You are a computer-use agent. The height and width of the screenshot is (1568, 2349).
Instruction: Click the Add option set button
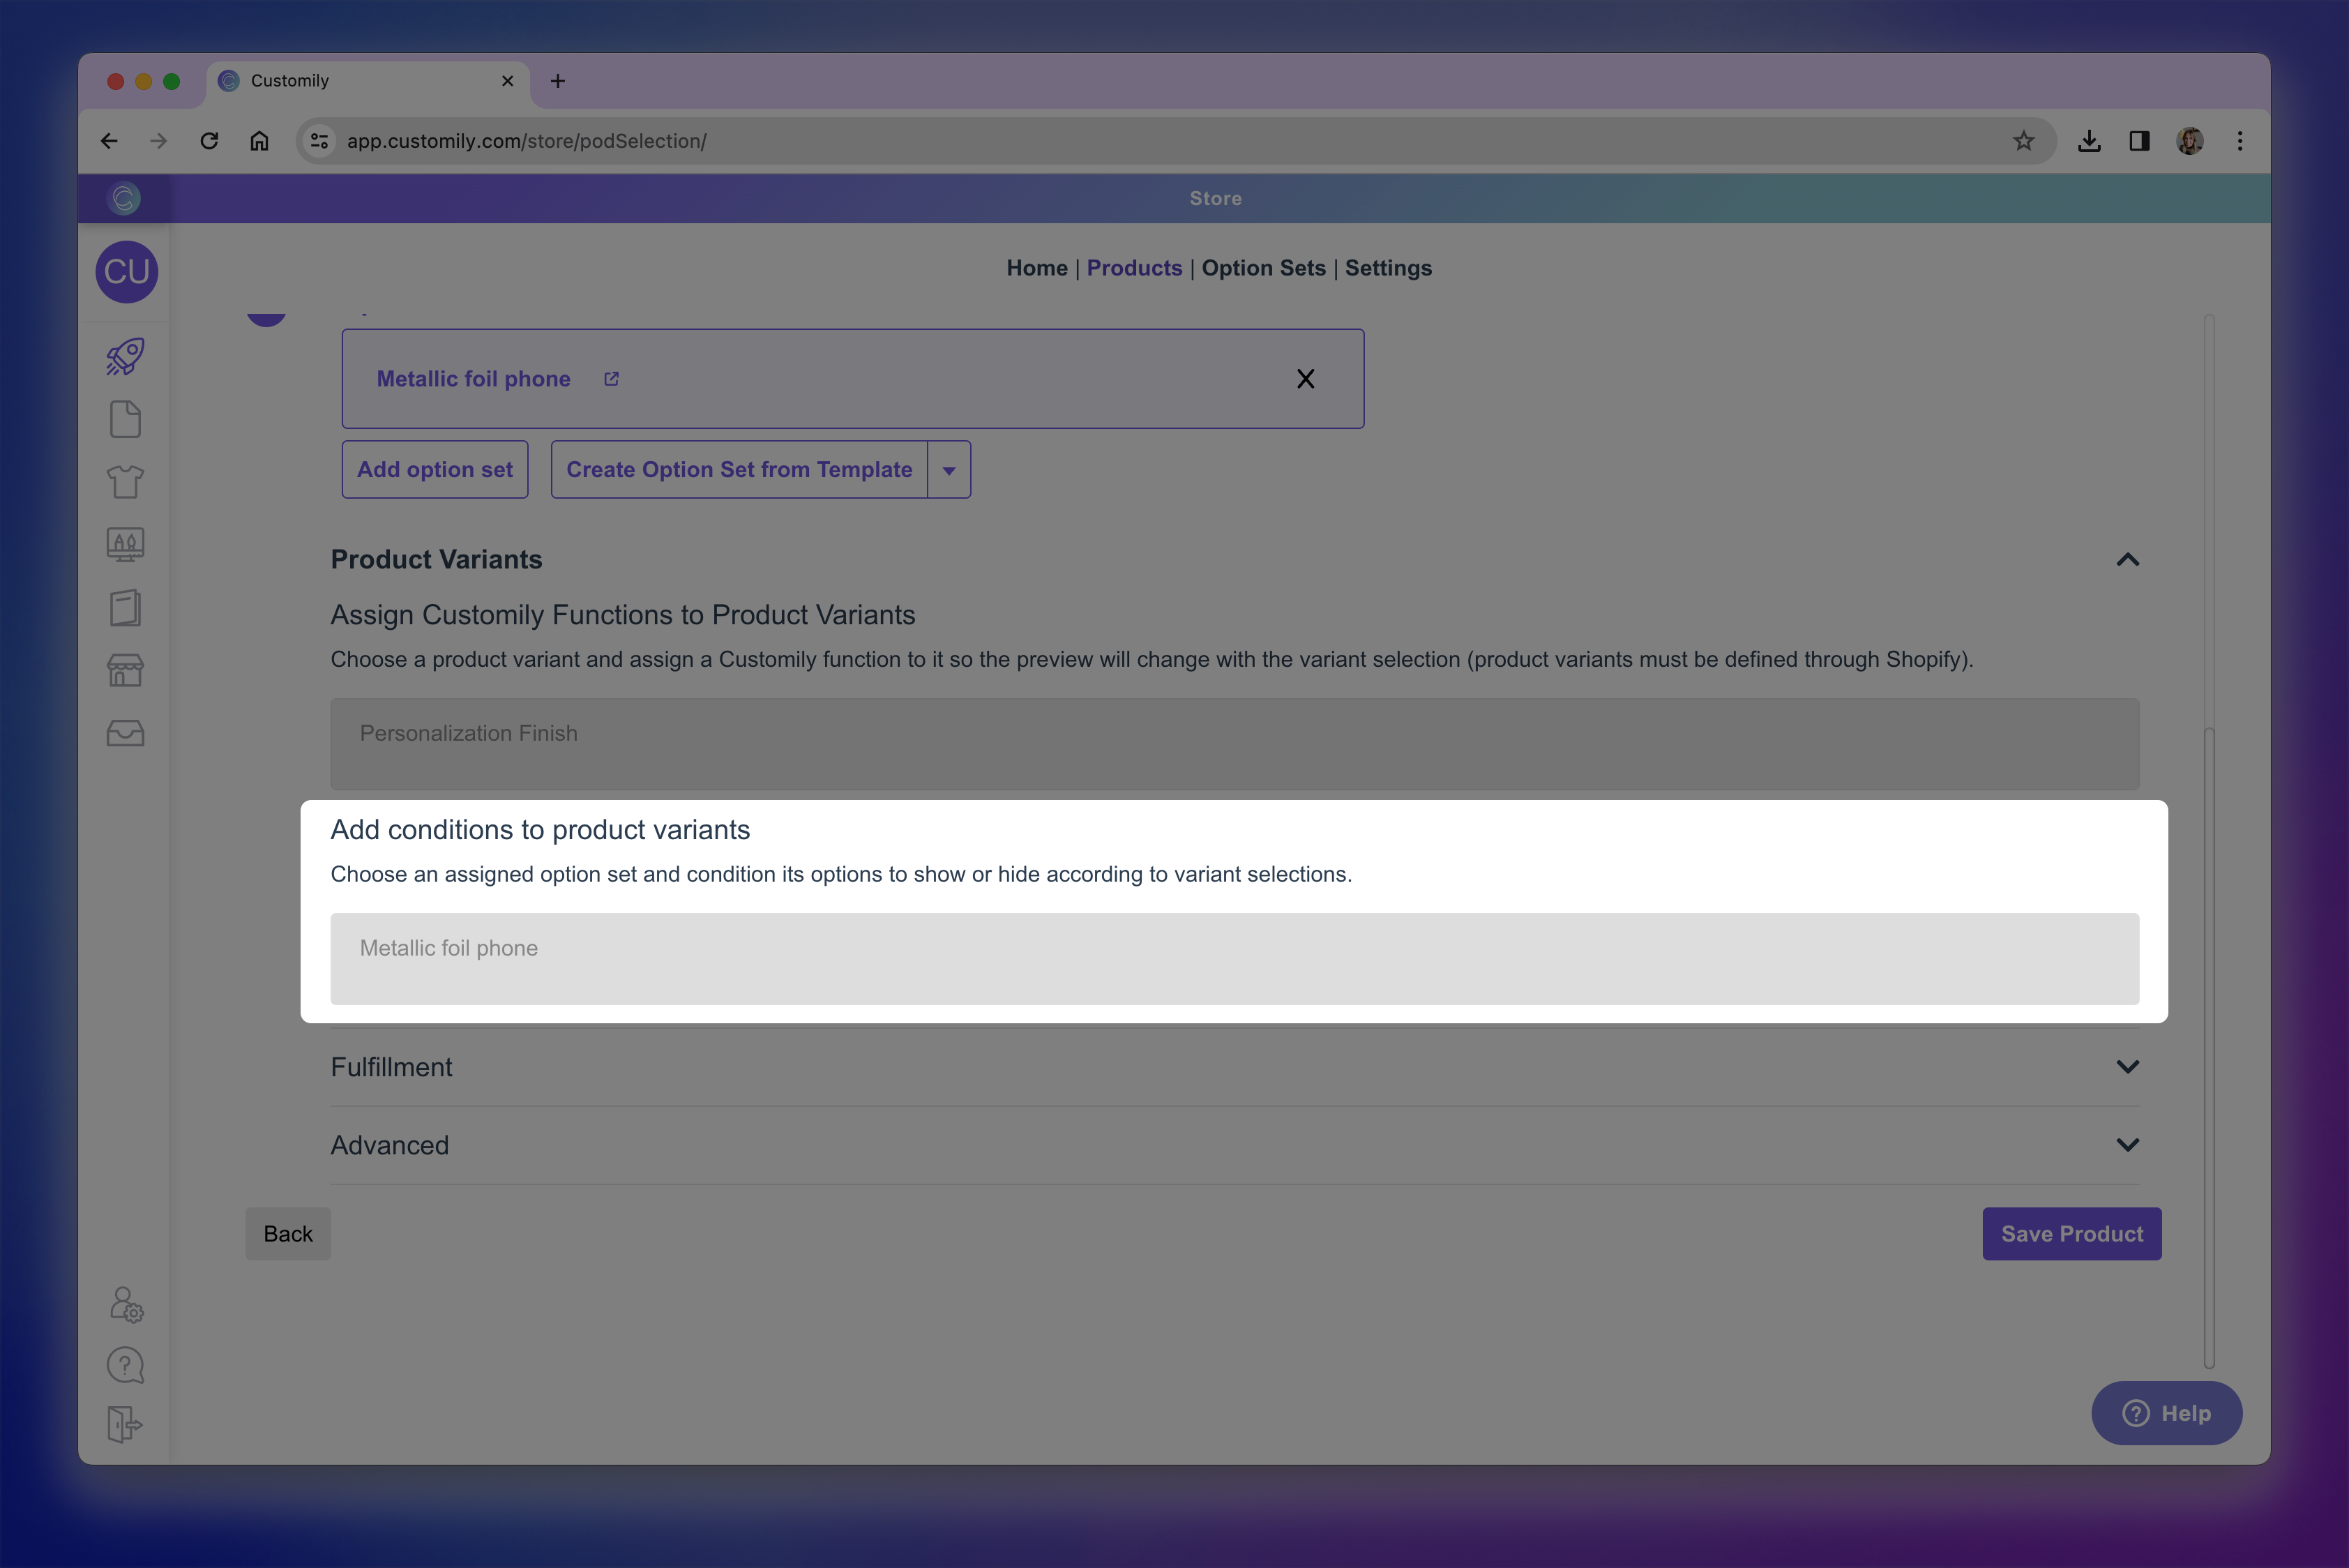[x=435, y=470]
